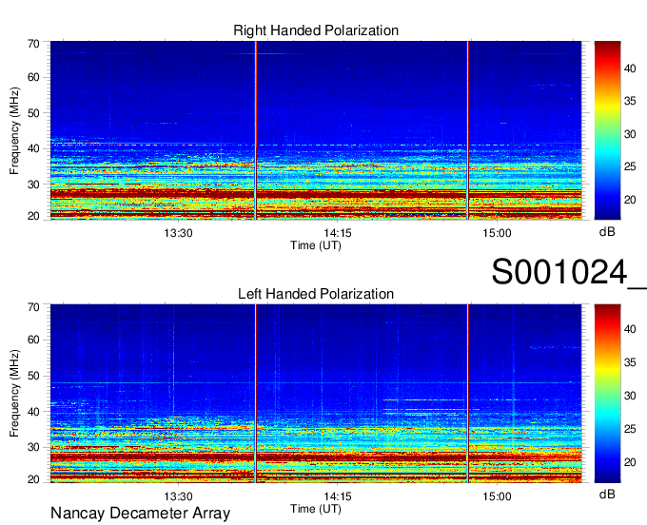Click the upper color bar's dark red top end

click(x=607, y=45)
